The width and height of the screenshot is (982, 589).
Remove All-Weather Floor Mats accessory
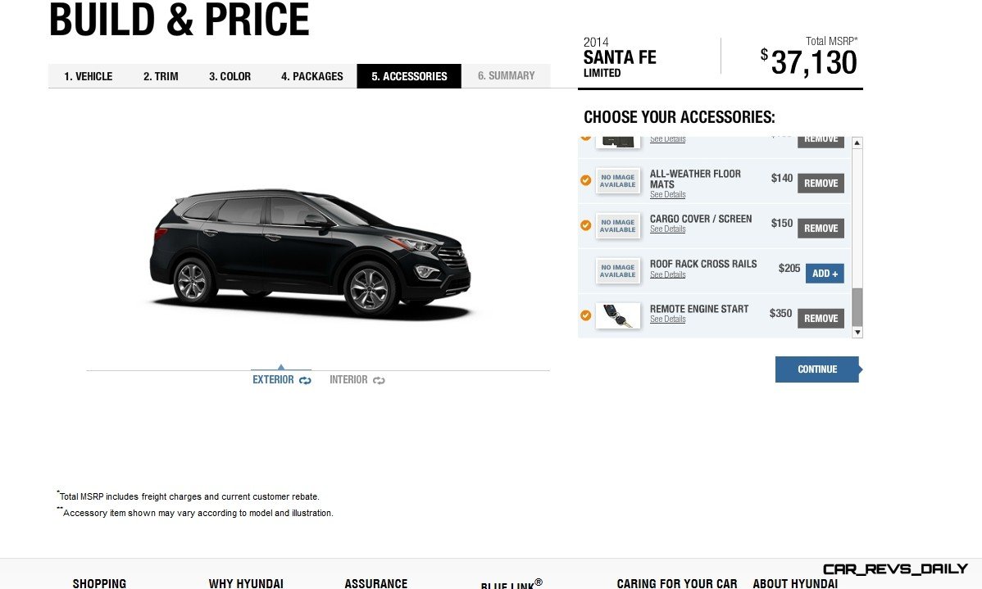821,183
